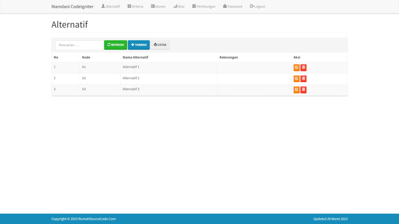This screenshot has height=224, width=399.
Task: Select the Password menu item
Action: 233,7
